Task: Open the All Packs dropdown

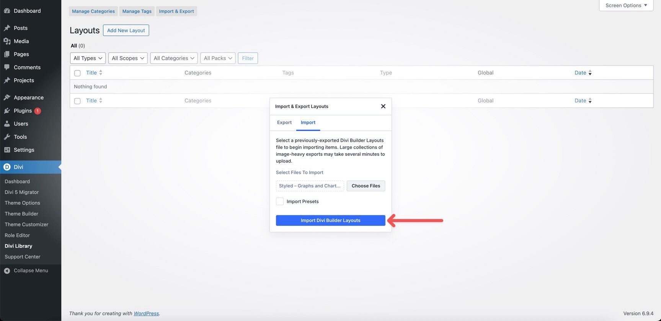Action: coord(218,58)
